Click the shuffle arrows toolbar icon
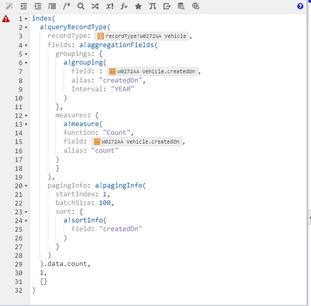 95,6
